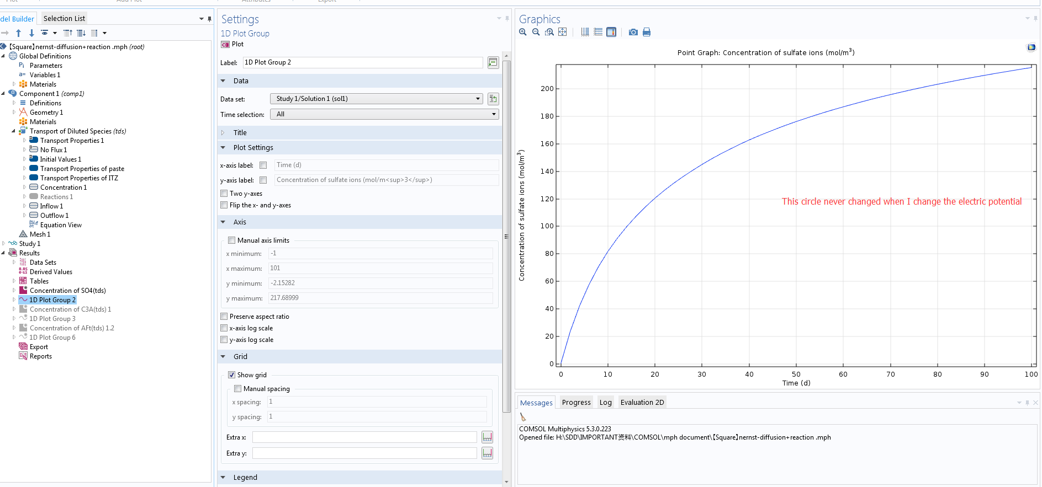Open the Data set dropdown
This screenshot has height=487, width=1042.
tap(376, 99)
